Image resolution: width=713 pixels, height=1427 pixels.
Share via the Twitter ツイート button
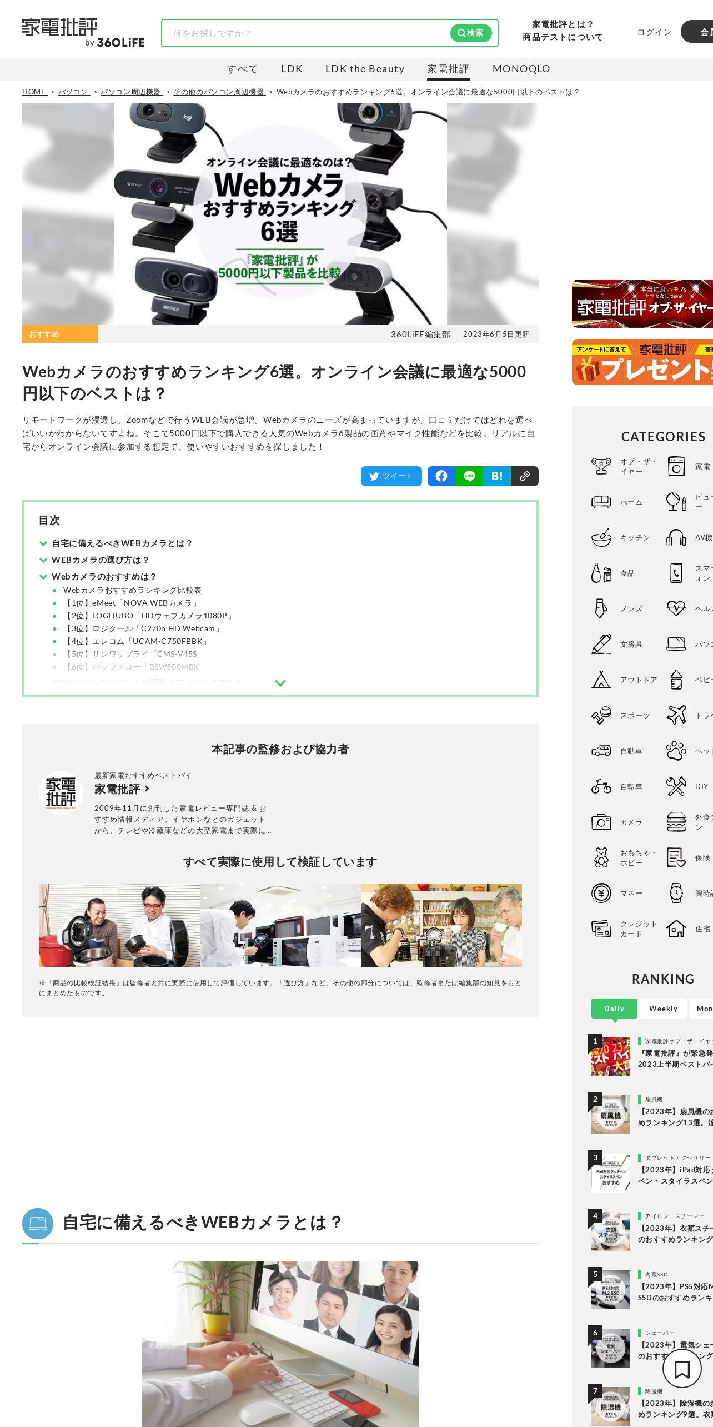click(x=391, y=476)
